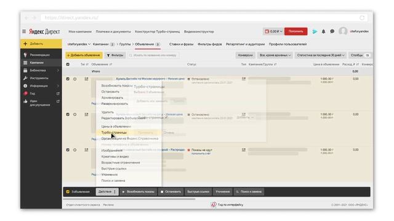Expand the Информация sidebar section
394x221 pixels.
tap(41, 86)
